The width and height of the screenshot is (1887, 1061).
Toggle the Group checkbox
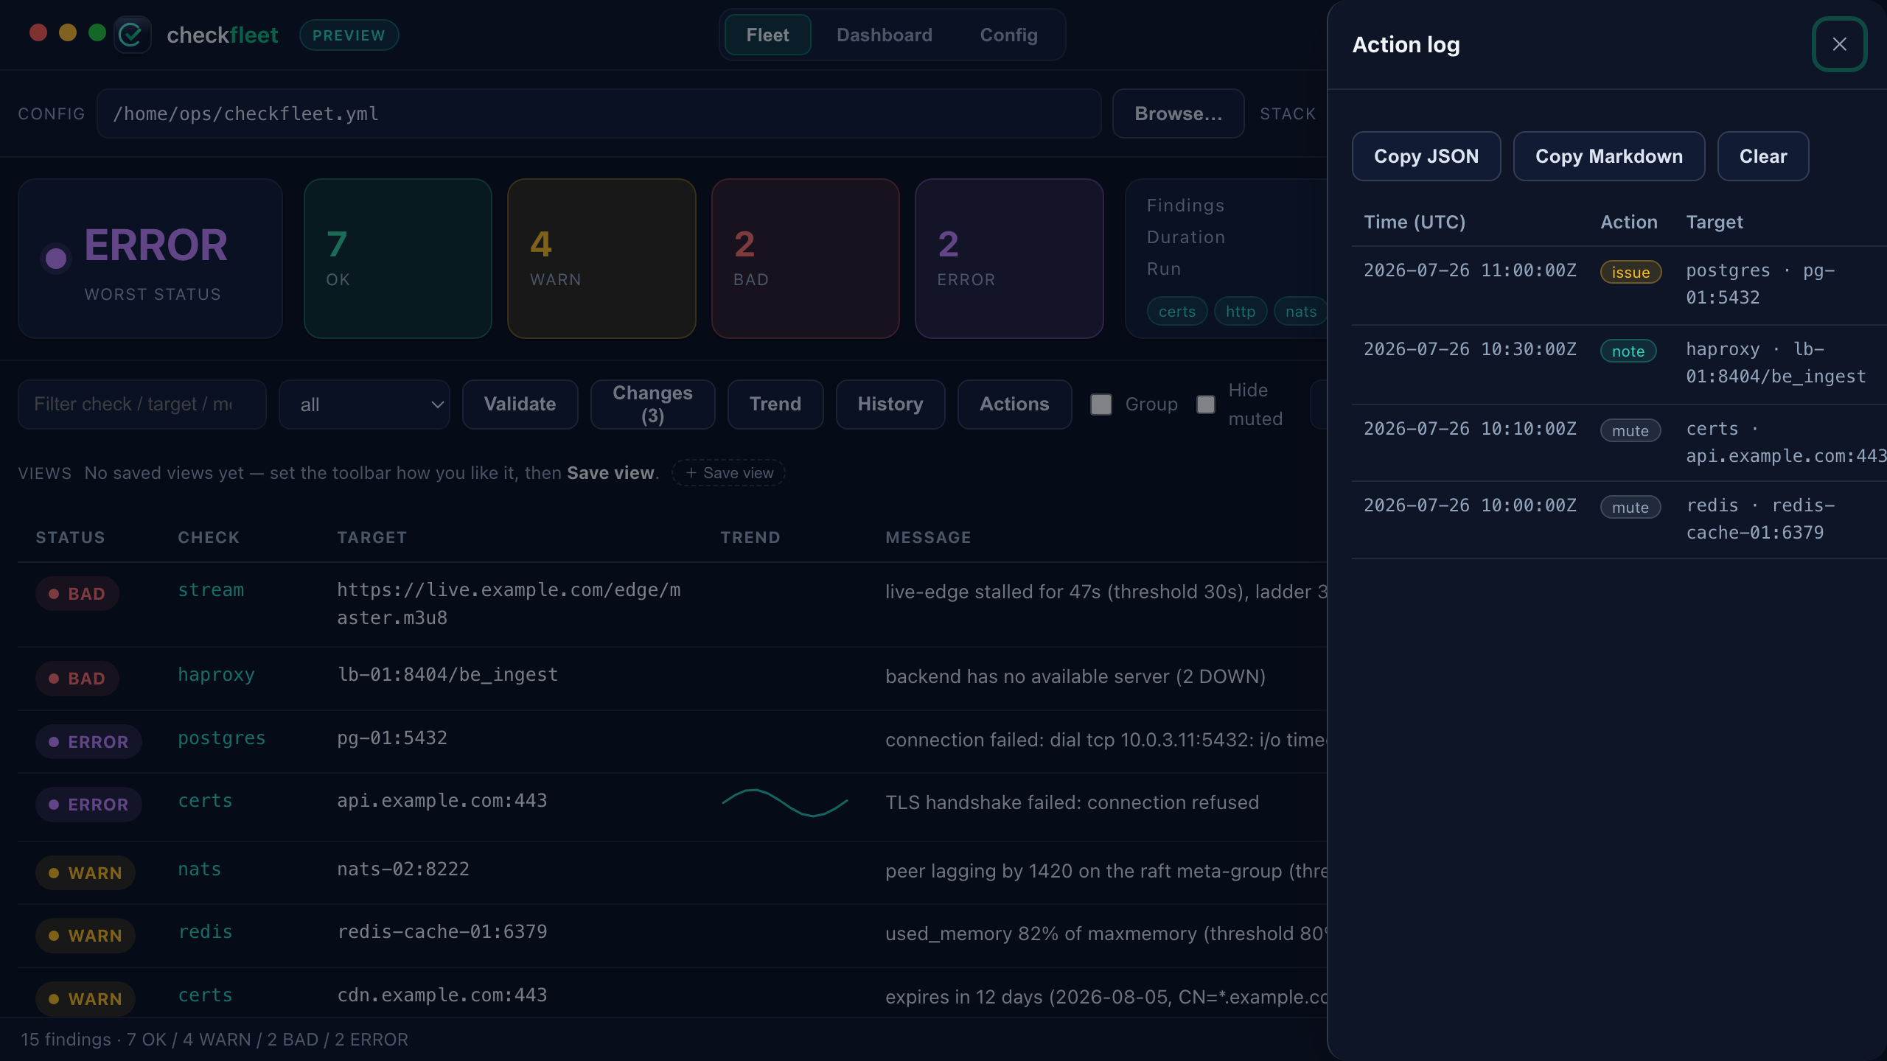pos(1101,404)
